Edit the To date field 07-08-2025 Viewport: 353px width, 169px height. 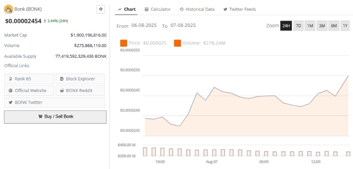coord(183,25)
